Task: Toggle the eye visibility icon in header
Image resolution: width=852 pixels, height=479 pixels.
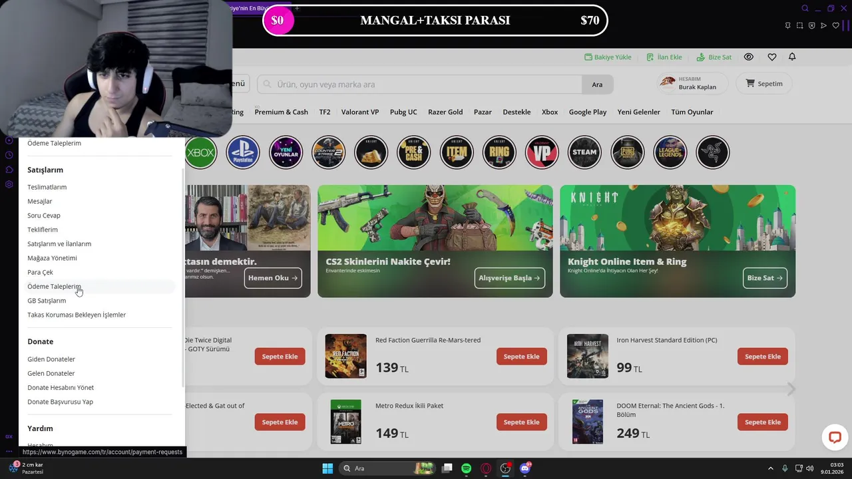Action: point(749,57)
